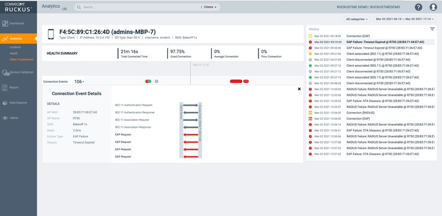The height and width of the screenshot is (216, 442).
Task: Click the orange icon for the Connection (RADIUS) entry
Action: 310,112
